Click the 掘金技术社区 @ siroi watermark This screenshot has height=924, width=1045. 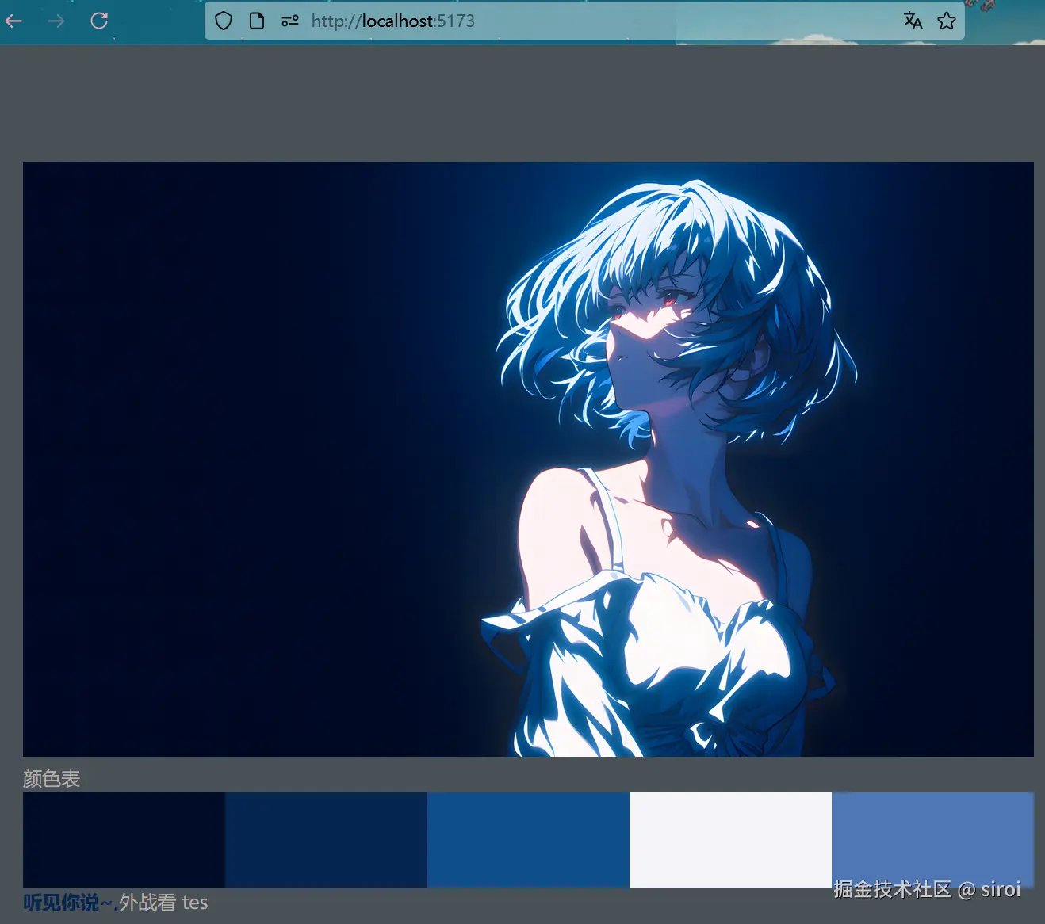pyautogui.click(x=926, y=890)
